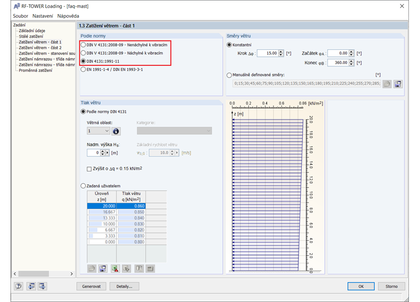Select Proměnná zatížení in the tree
The height and width of the screenshot is (302, 420).
(35, 70)
